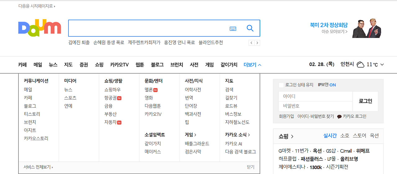Collapse the 더보기 menu

point(252,65)
